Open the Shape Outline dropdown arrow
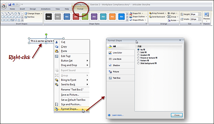The height and width of the screenshot is (124, 214). [x=146, y=17]
